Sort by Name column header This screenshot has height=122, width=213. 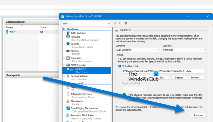tap(22, 27)
